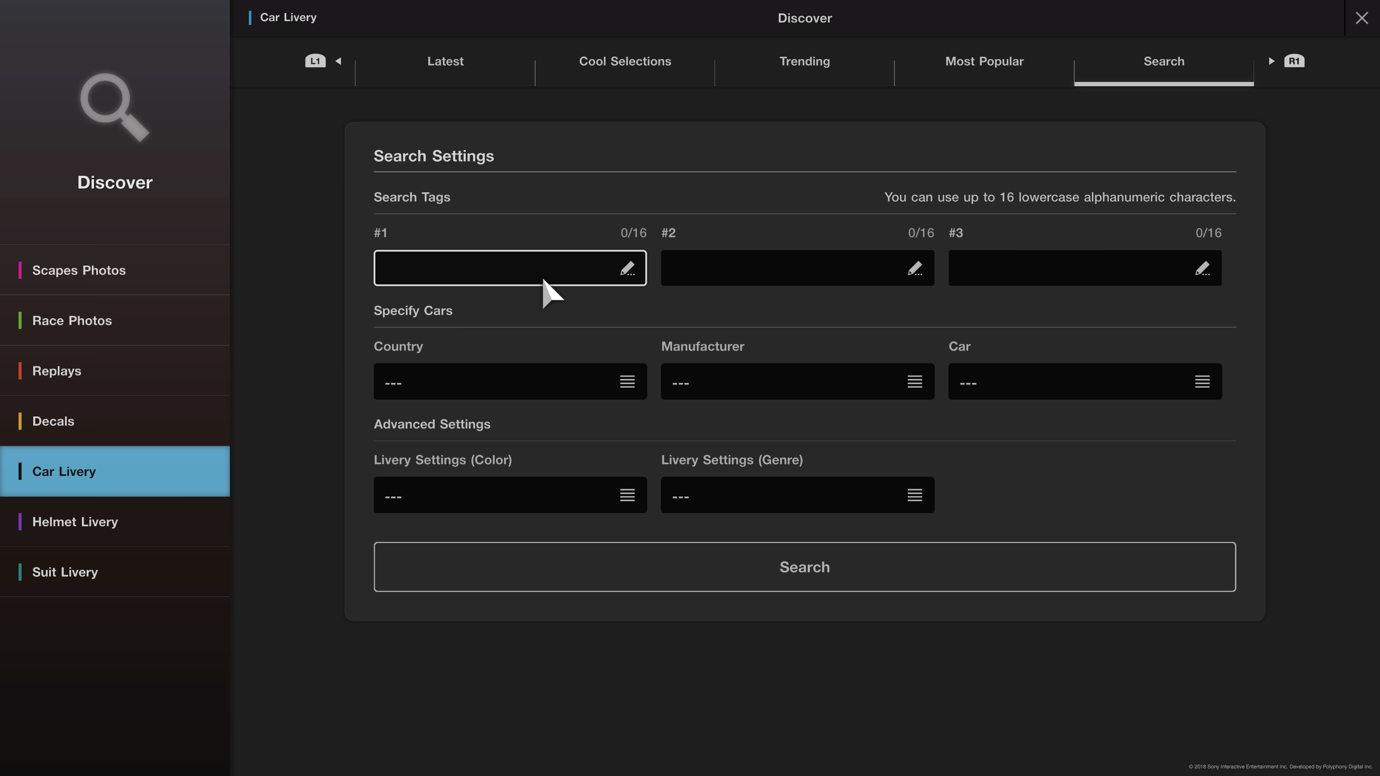Click the right arrow next to R1
The height and width of the screenshot is (776, 1380).
click(1271, 61)
